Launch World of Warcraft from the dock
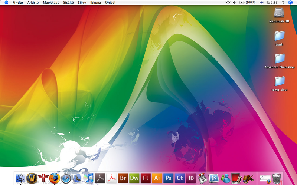This screenshot has height=185, width=297. coord(32,178)
